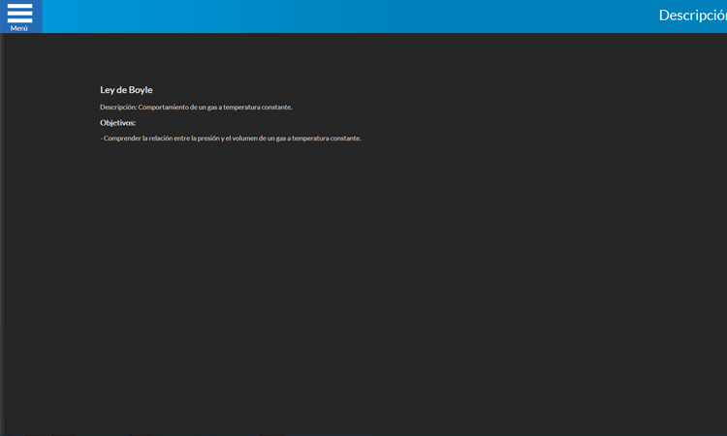Click the "Menú" label under the hamburger icon

click(19, 28)
